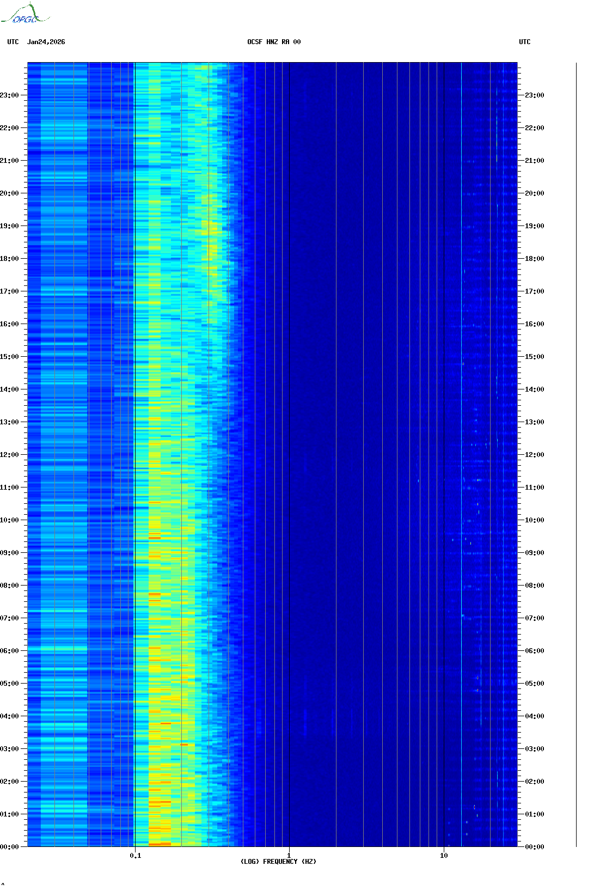Image resolution: width=600 pixels, height=890 pixels.
Task: Click the left 21:00 time label
Action: click(x=9, y=161)
